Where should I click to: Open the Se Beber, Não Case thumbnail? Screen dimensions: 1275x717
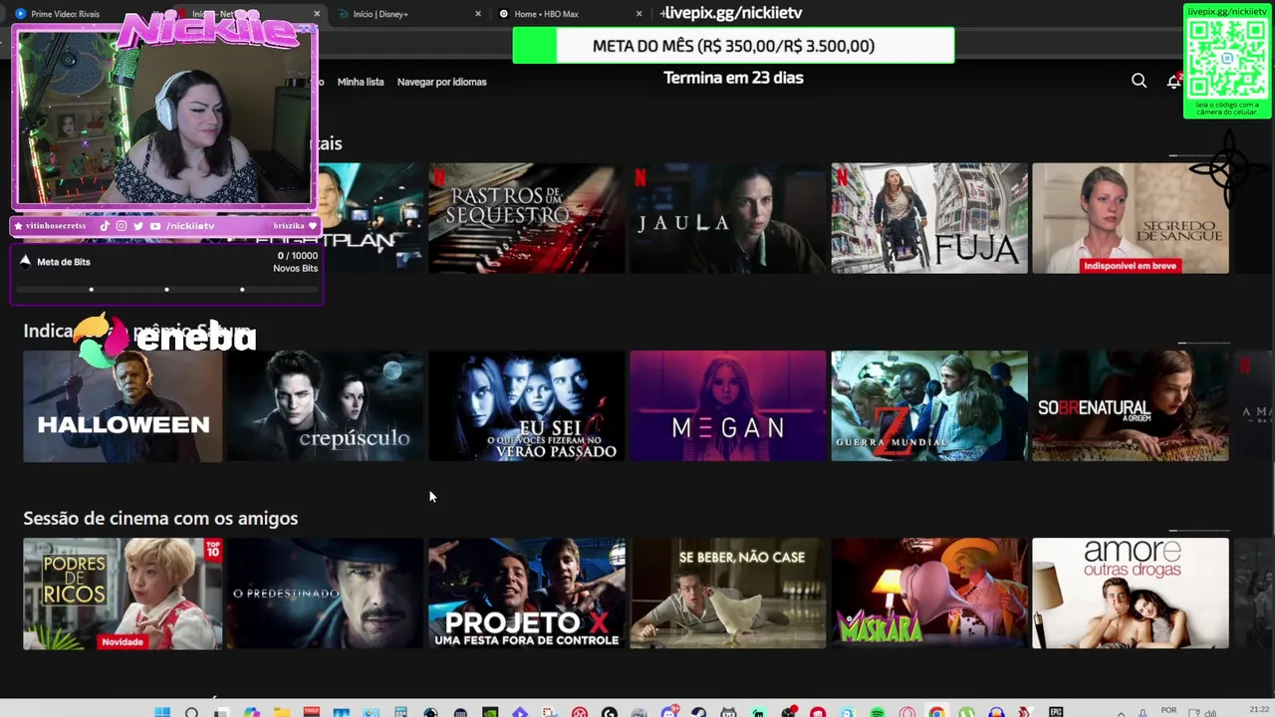tap(728, 594)
